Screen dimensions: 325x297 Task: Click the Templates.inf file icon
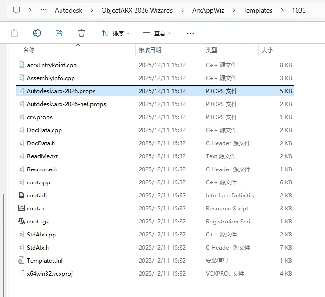coord(21,261)
